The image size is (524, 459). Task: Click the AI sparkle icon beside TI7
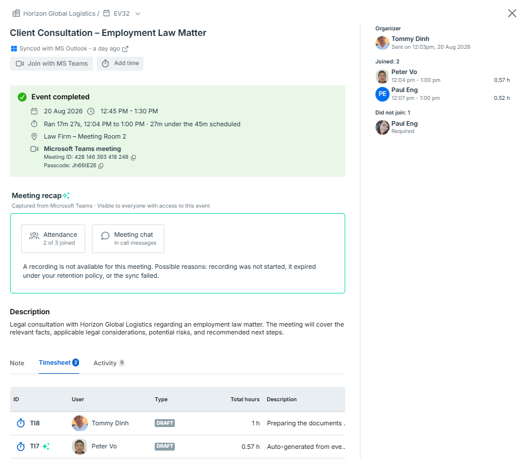click(x=46, y=446)
